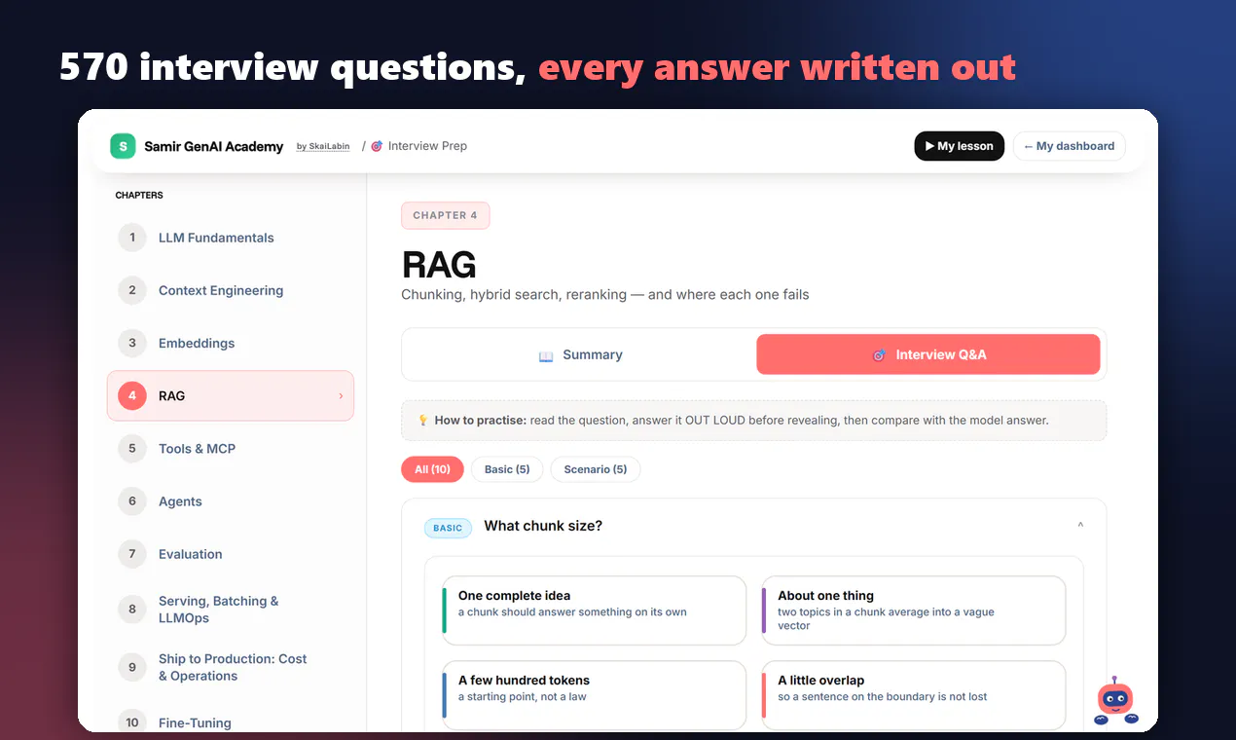Screen dimensions: 1236x740
Task: Click the chapter 3 number badge
Action: click(x=132, y=343)
